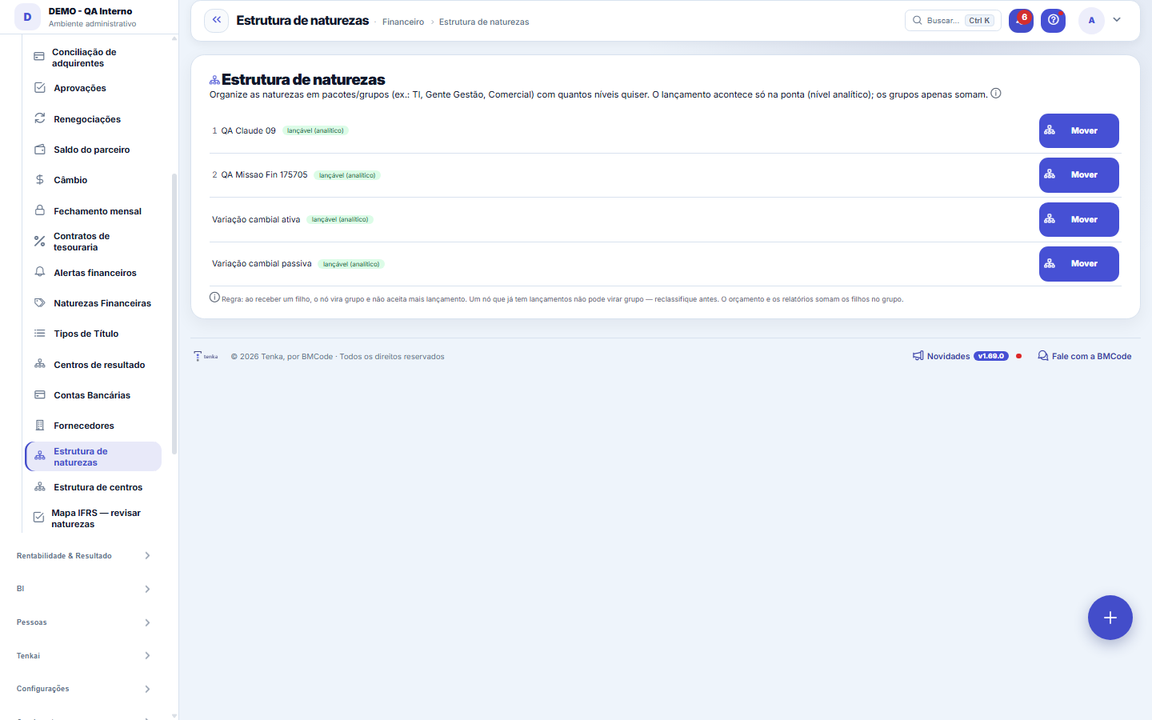The image size is (1152, 720).
Task: Click Mover for Variação cambial ativa
Action: [x=1078, y=219]
